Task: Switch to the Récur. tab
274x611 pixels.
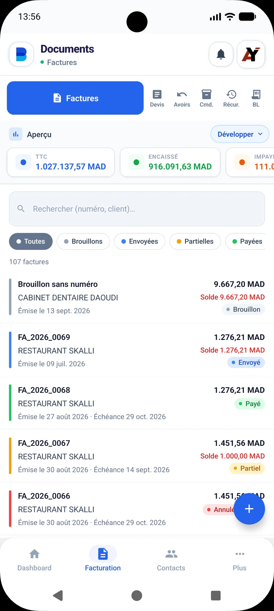Action: coord(231,98)
